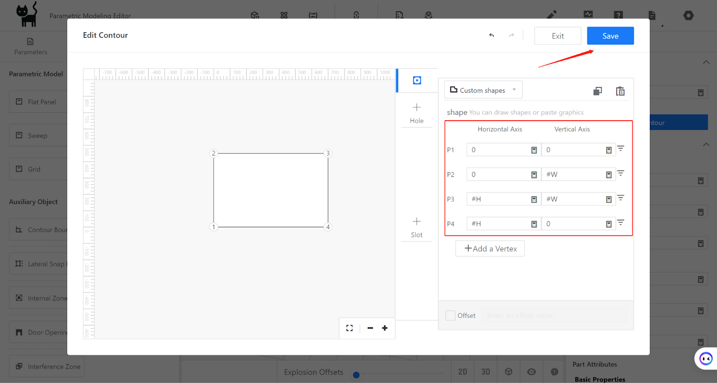Add a Hole to the contour

tap(417, 113)
